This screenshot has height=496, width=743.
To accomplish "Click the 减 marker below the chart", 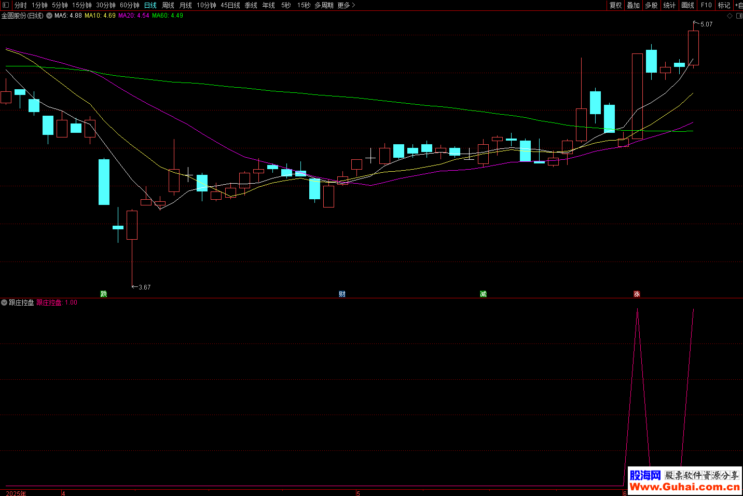I will [483, 294].
